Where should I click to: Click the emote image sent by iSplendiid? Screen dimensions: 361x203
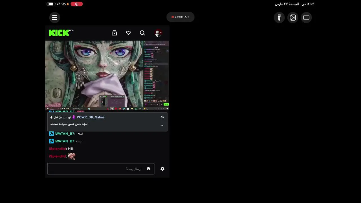coord(72,156)
